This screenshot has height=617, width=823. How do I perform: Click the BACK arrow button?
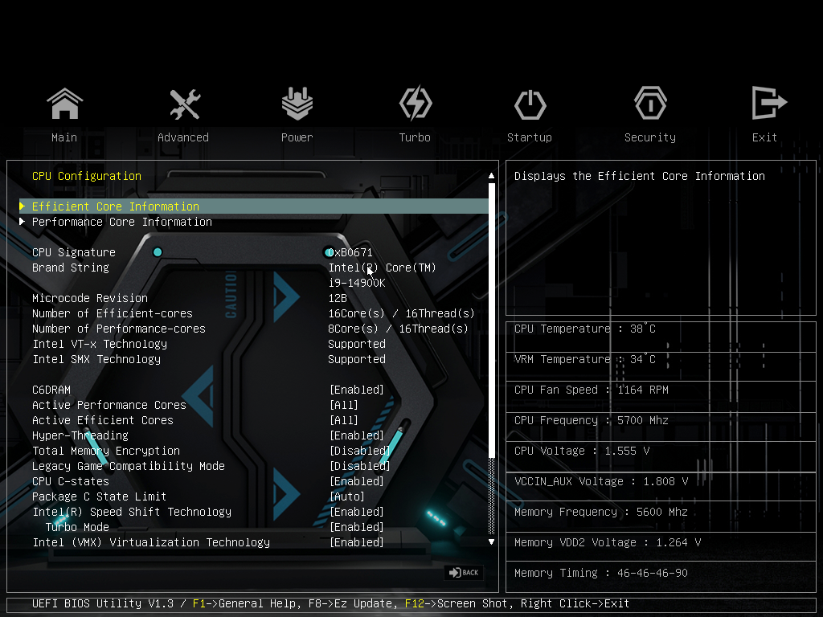click(x=464, y=572)
